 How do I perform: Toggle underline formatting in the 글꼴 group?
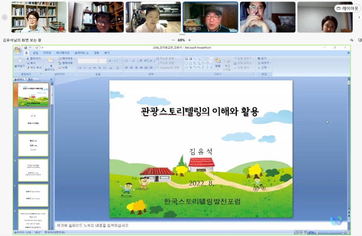coord(89,68)
